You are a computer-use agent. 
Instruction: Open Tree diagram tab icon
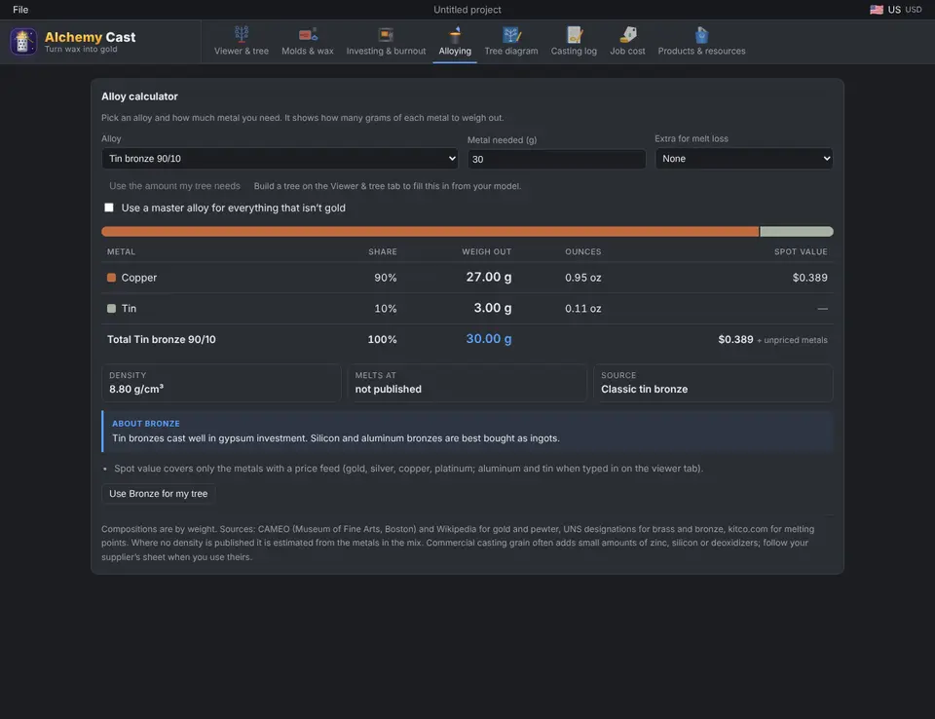(511, 34)
